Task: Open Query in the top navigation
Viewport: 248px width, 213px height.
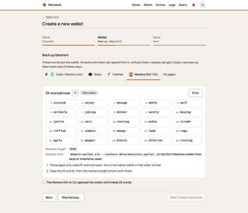Action: pyautogui.click(x=183, y=5)
